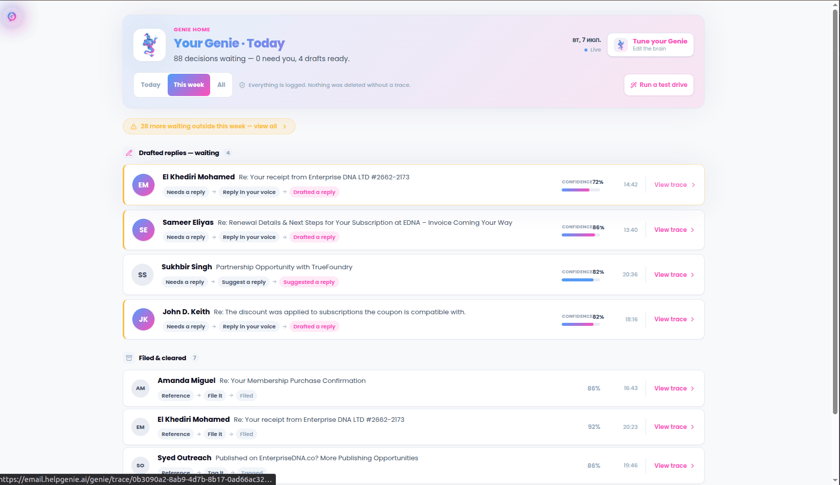View trace for drafted El Khediri Mohamed email
Image resolution: width=840 pixels, height=485 pixels.
tap(675, 185)
